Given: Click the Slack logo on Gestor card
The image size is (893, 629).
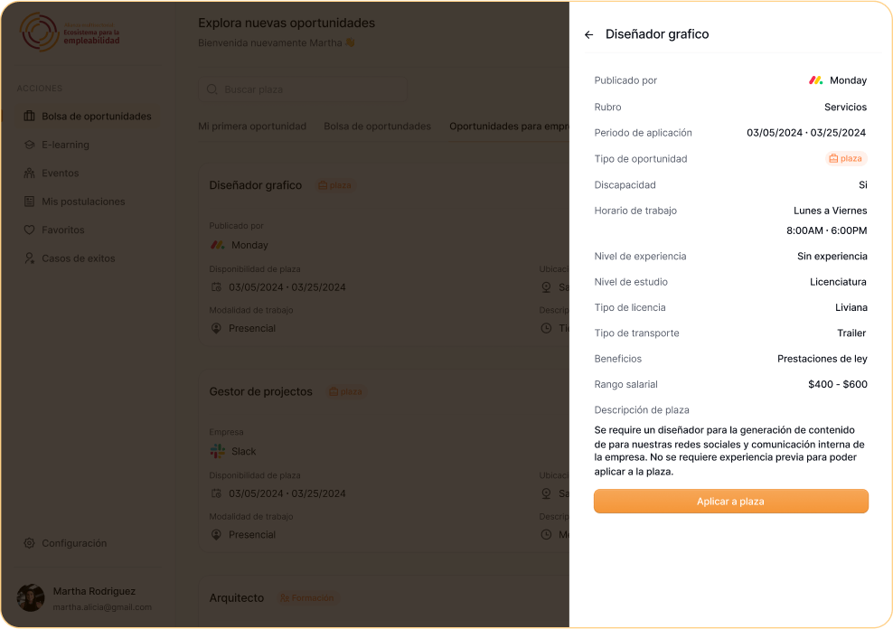Looking at the screenshot, I should (x=217, y=451).
